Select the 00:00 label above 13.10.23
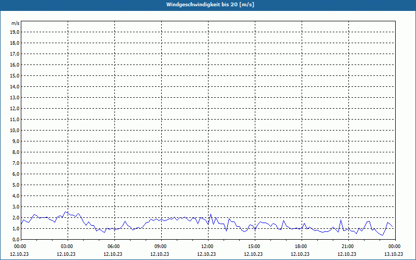The width and height of the screenshot is (416, 260). coord(395,246)
